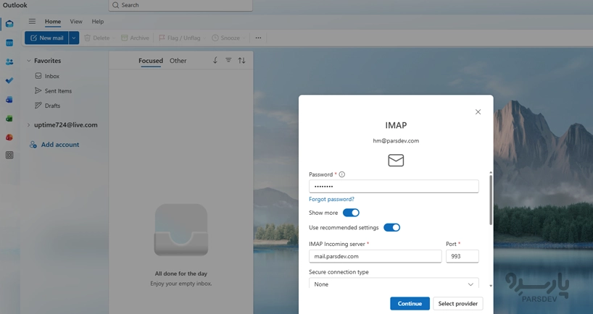Open the Secure connection type dropdown
The width and height of the screenshot is (593, 314).
click(x=394, y=284)
